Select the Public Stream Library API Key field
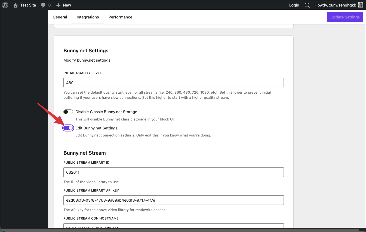The image size is (366, 232). (x=173, y=200)
